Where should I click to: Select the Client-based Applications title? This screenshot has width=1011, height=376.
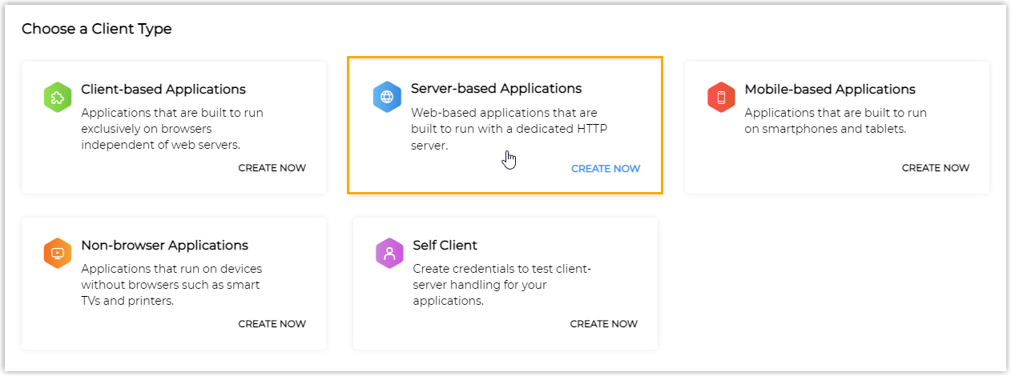pos(163,90)
